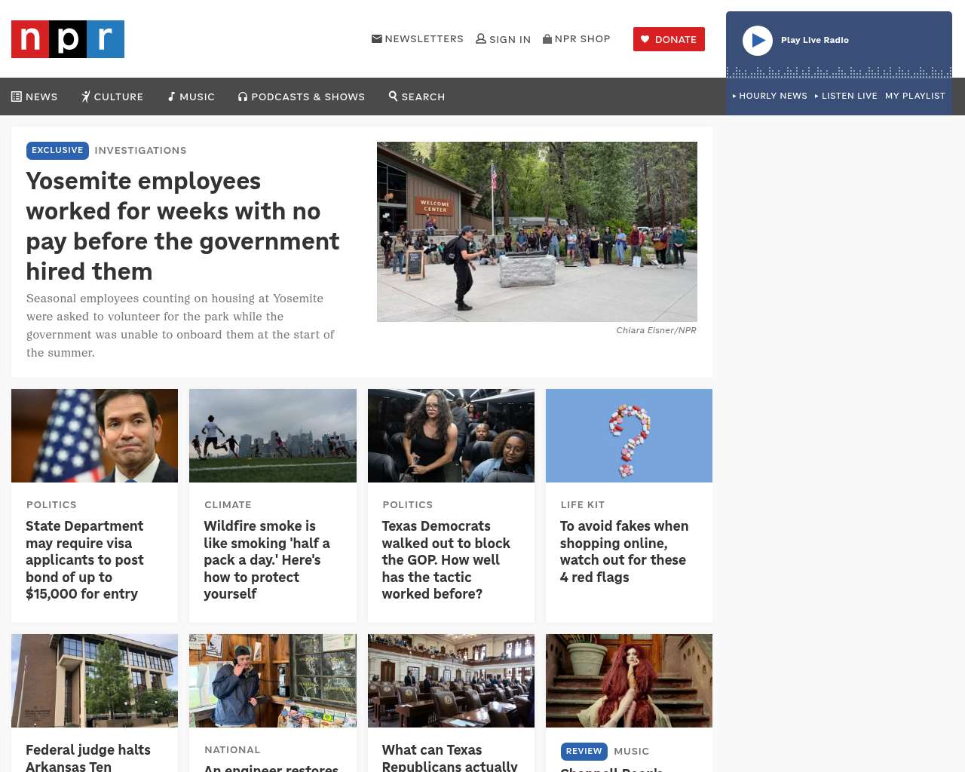The image size is (965, 772).
Task: Click the NPR logo
Action: coord(68,39)
